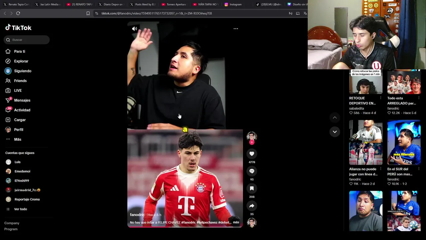Open followed account Luis

[13, 162]
